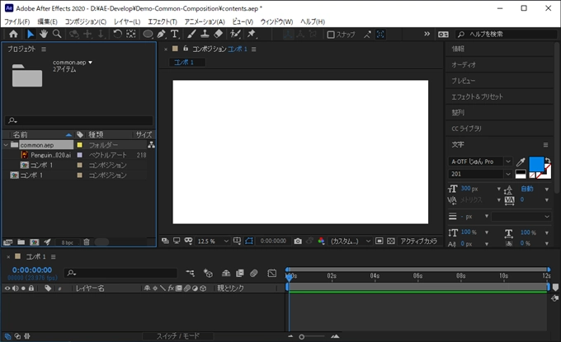Expand the オーディオ panel
561x342 pixels.
coord(464,64)
